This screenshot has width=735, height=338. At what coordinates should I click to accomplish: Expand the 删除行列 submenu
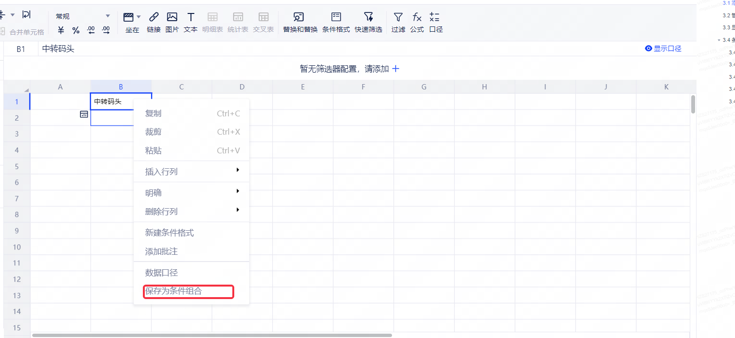click(191, 212)
